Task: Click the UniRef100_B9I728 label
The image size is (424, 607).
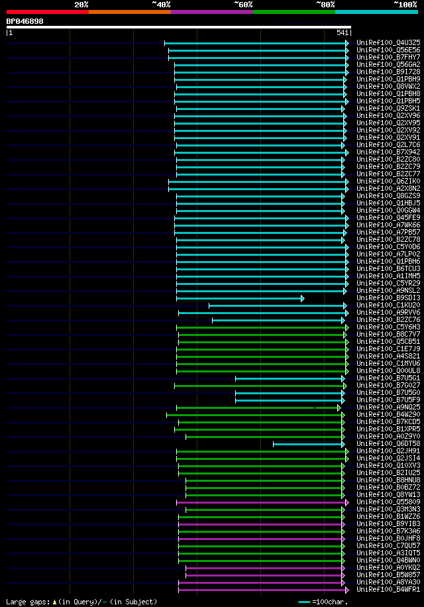Action: pos(388,72)
